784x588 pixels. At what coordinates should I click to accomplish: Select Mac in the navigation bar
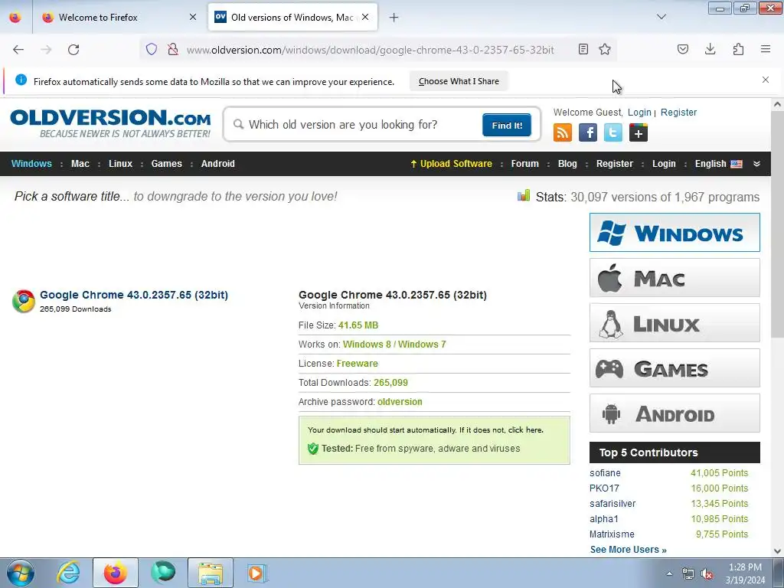tap(80, 164)
